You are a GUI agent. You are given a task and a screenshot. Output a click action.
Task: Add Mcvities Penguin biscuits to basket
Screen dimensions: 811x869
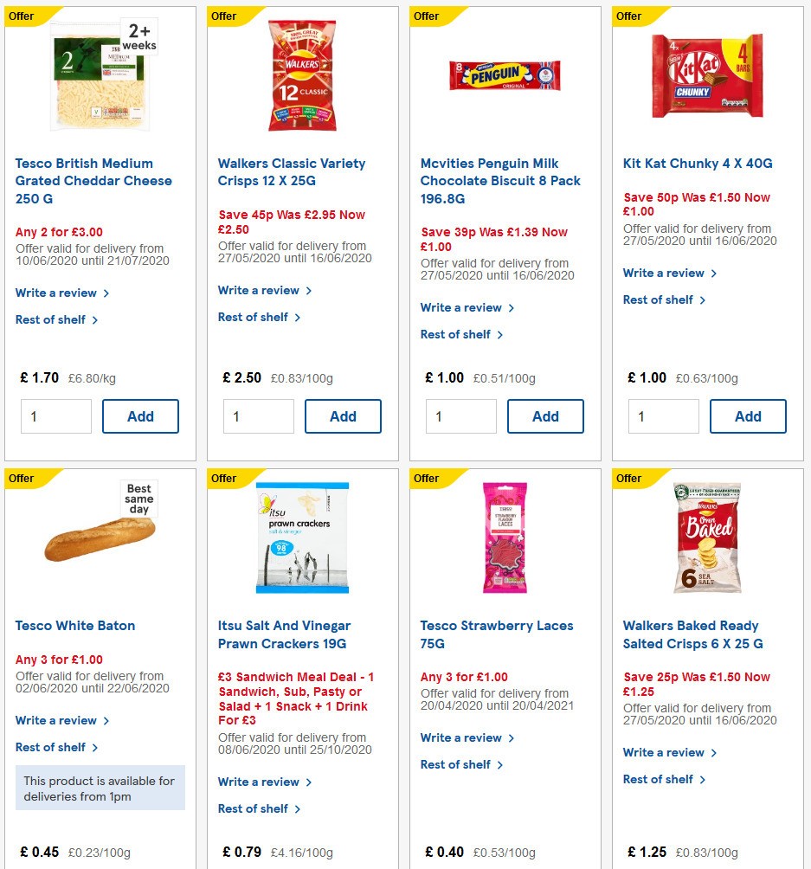[x=545, y=416]
